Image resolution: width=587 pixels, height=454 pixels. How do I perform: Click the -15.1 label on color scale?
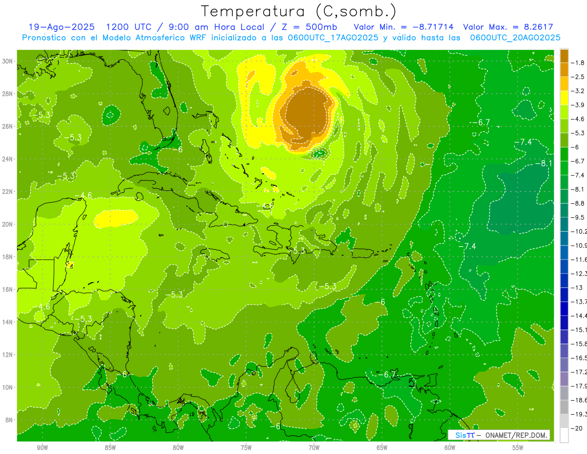579,330
